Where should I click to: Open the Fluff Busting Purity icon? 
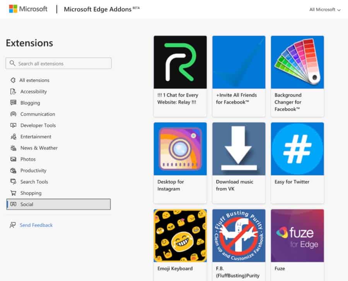[239, 235]
